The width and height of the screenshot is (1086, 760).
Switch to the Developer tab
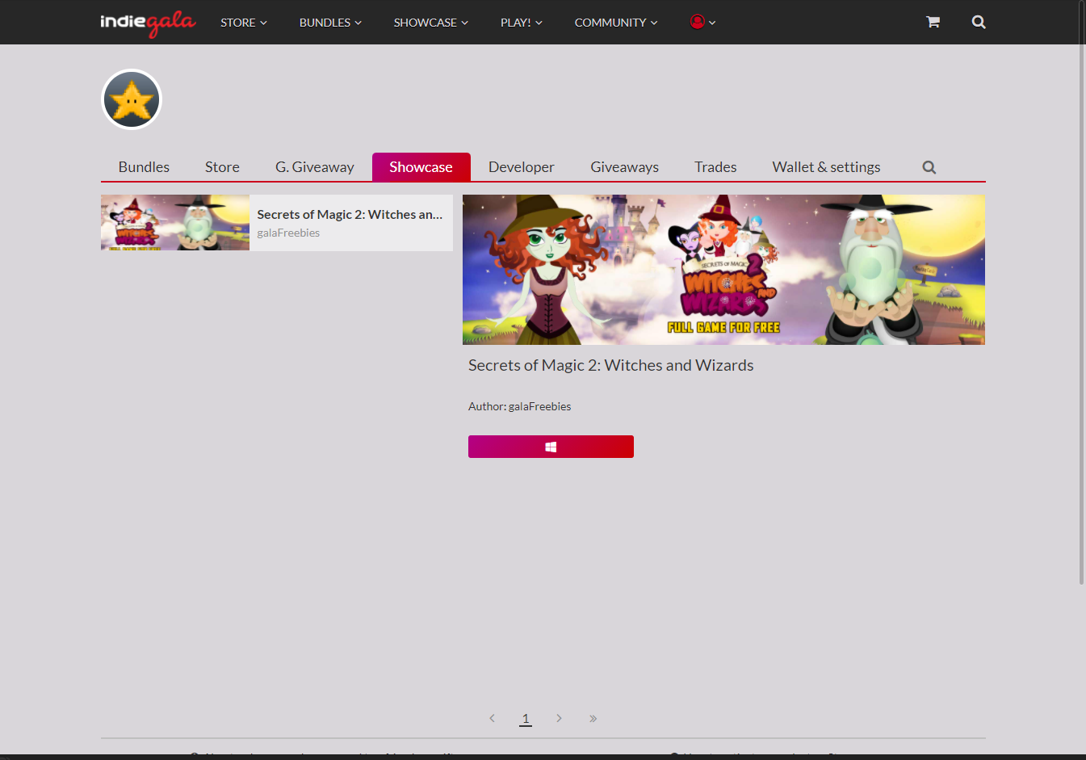click(x=521, y=167)
